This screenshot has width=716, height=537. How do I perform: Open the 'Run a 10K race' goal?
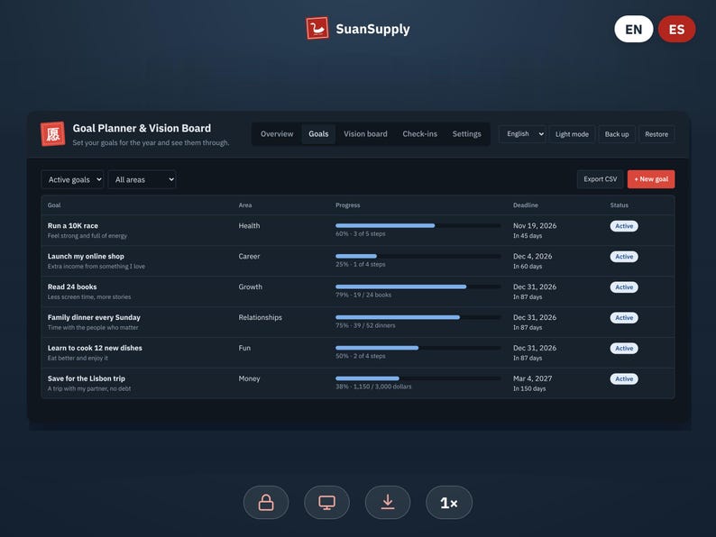(x=73, y=226)
